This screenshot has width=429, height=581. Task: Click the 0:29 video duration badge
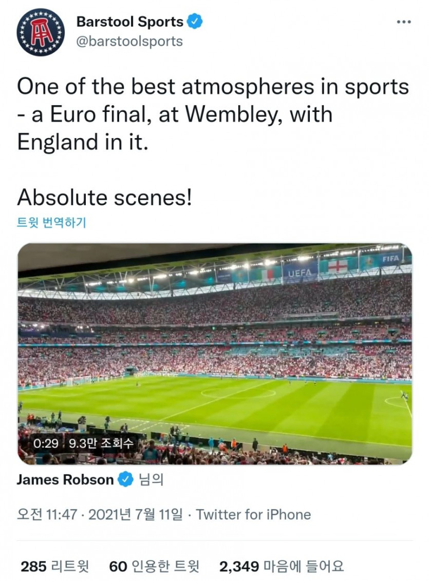click(46, 443)
